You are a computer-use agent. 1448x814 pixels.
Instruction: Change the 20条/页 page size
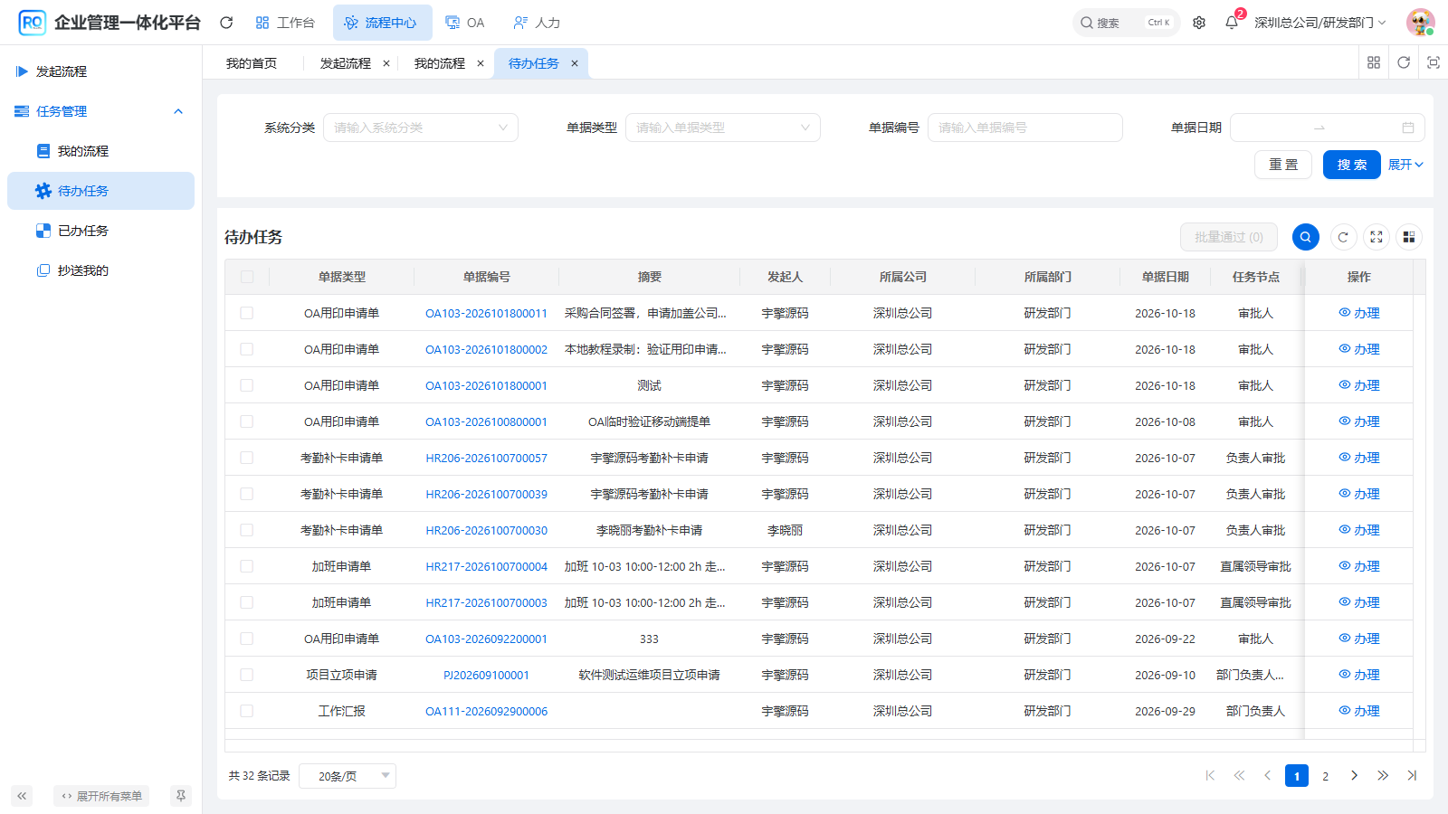coord(348,776)
